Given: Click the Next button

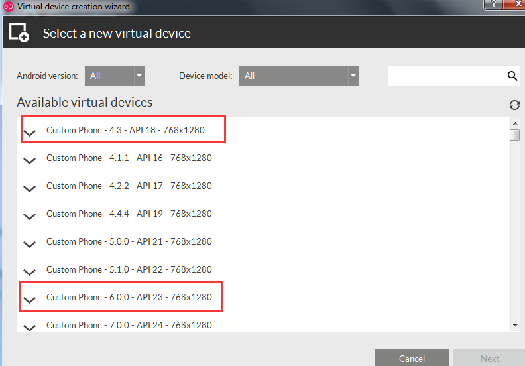Looking at the screenshot, I should pos(489,357).
